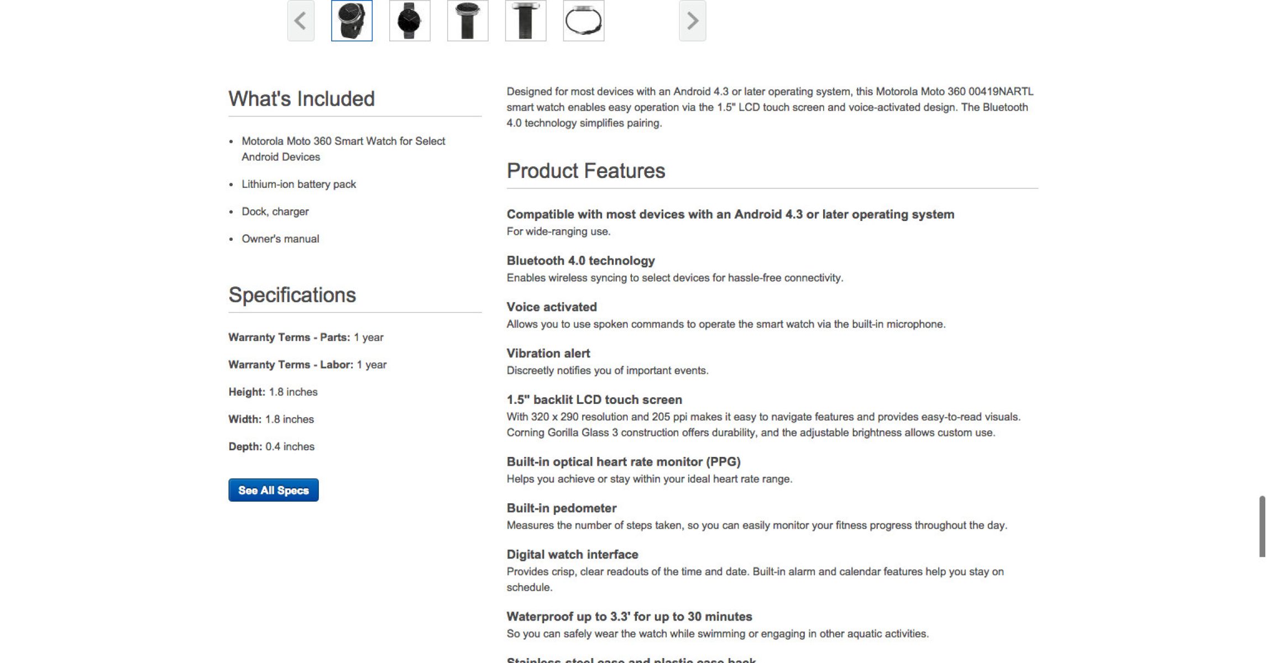Click the Specifications section heading
Viewport: 1267px width, 663px height.
[x=292, y=295]
